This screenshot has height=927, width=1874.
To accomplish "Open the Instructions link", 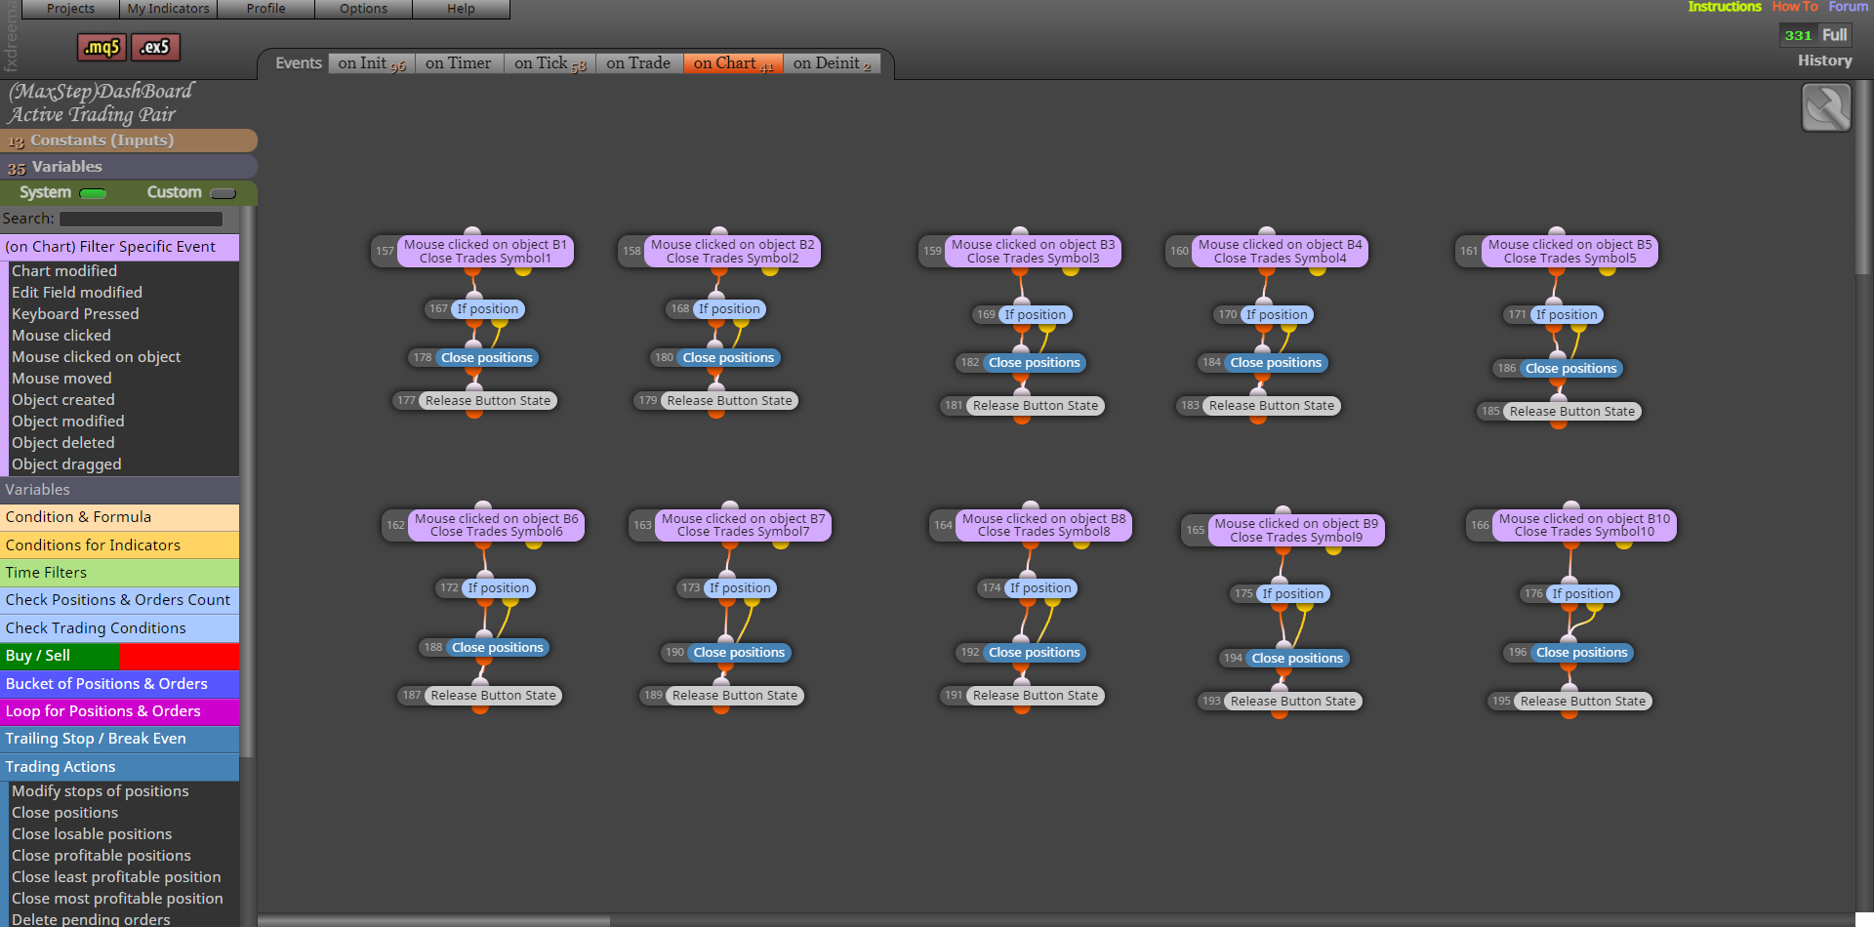I will 1725,7.
